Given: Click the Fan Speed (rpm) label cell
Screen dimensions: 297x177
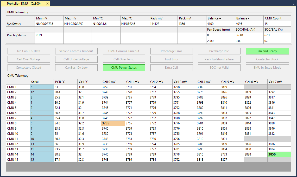Looking at the screenshot, I should tap(220, 30).
